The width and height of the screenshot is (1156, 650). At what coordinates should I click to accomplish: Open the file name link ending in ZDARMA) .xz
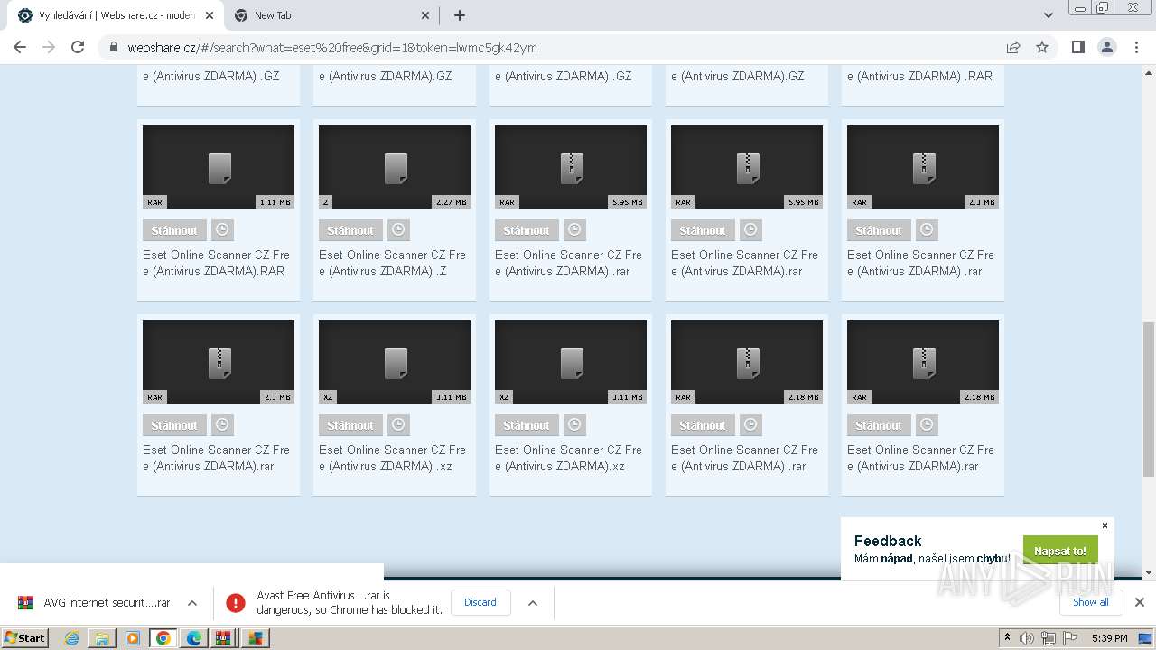[x=393, y=458]
